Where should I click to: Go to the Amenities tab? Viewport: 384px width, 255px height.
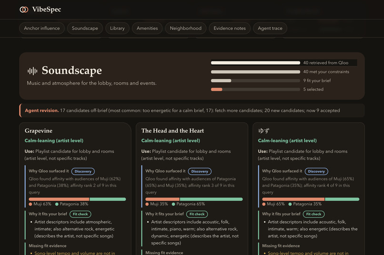click(x=147, y=28)
